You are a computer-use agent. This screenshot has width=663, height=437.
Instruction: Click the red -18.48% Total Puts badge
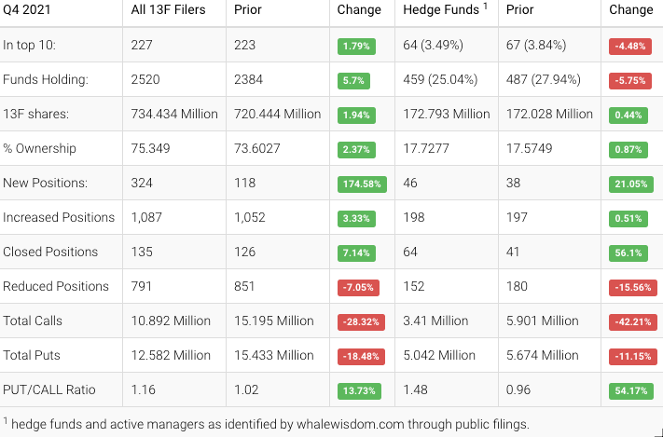tap(361, 356)
